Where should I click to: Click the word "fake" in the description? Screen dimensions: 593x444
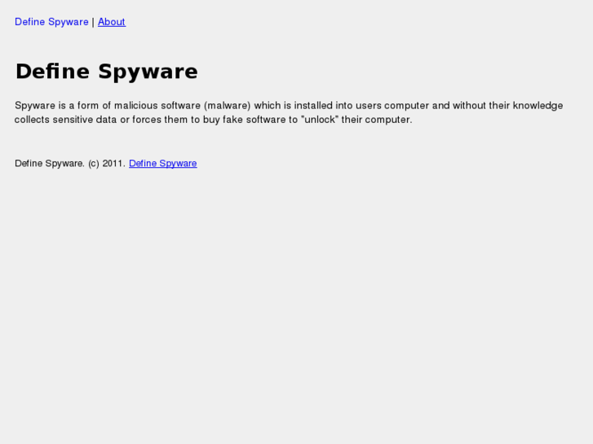(x=240, y=120)
